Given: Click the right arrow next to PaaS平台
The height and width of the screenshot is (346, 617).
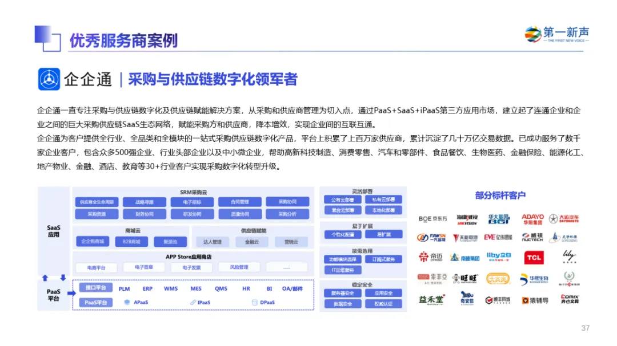Looking at the screenshot, I should (71, 293).
